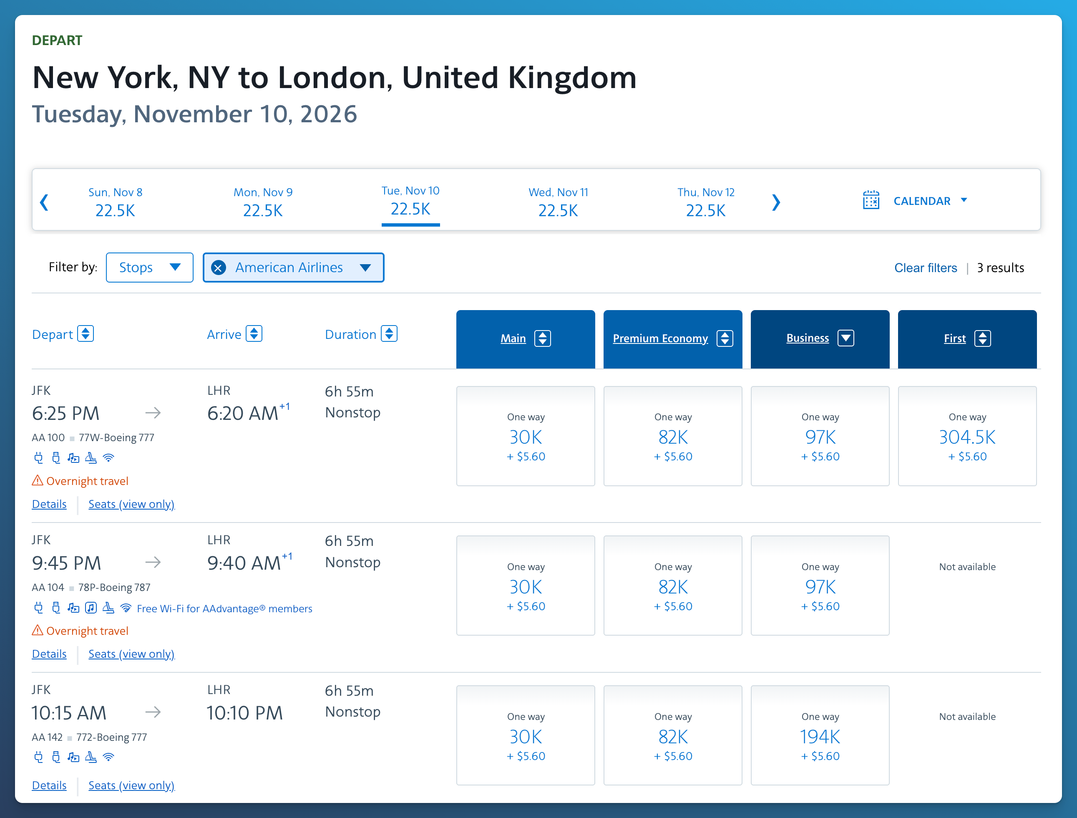This screenshot has height=818, width=1077.
Task: Toggle the Premium Economy sort icon
Action: pos(725,338)
